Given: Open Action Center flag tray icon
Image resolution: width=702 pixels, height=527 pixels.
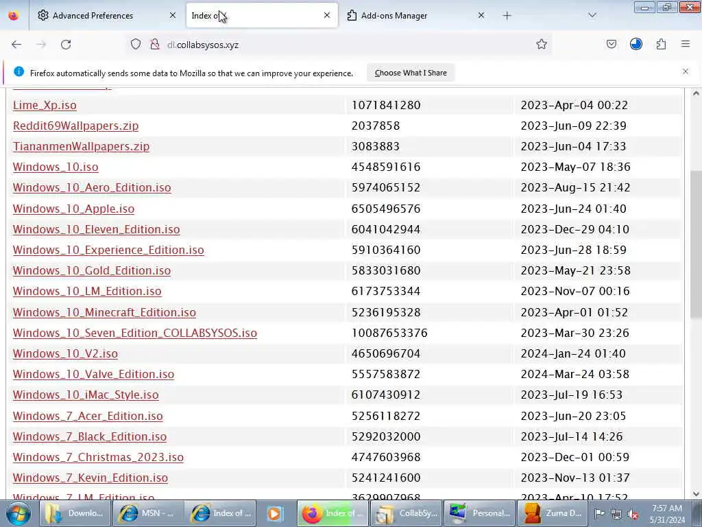Looking at the screenshot, I should pyautogui.click(x=599, y=513).
